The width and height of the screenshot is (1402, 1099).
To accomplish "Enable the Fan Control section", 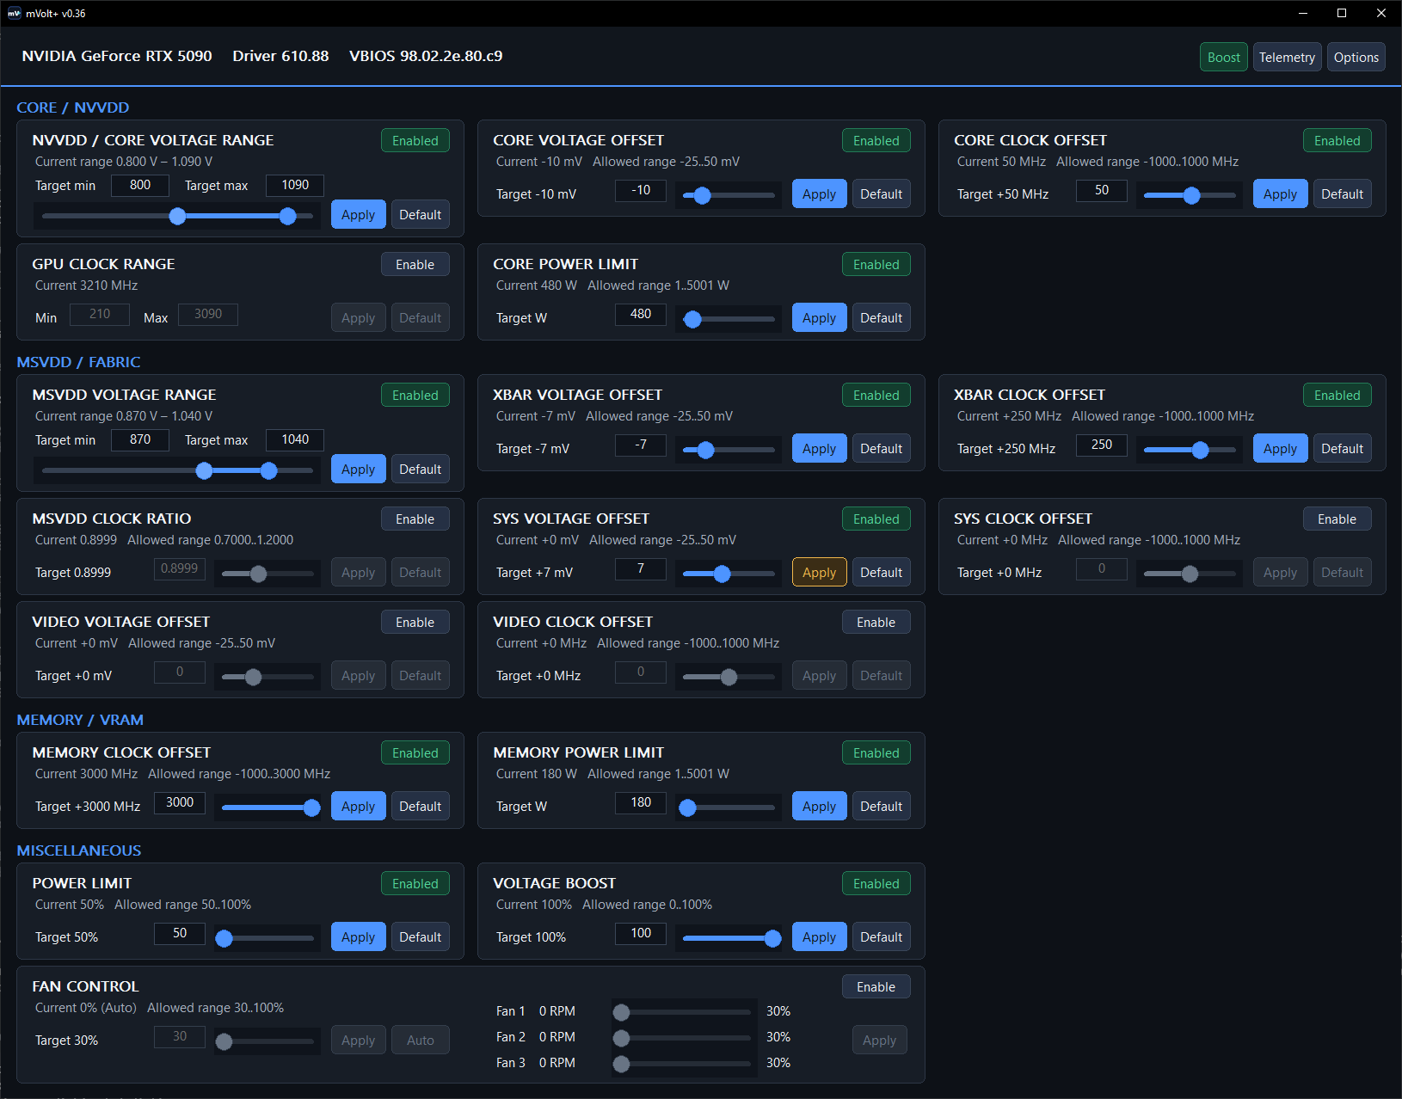I will coord(876,987).
